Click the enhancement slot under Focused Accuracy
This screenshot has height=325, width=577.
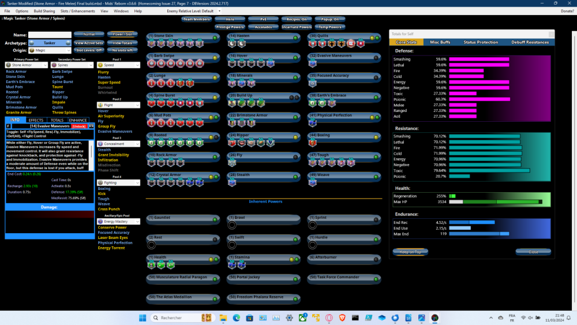[312, 83]
